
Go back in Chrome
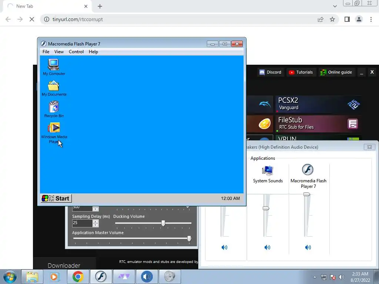[8, 19]
